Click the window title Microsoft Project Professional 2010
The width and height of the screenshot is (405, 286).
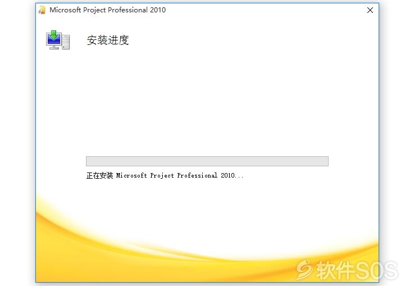click(107, 10)
